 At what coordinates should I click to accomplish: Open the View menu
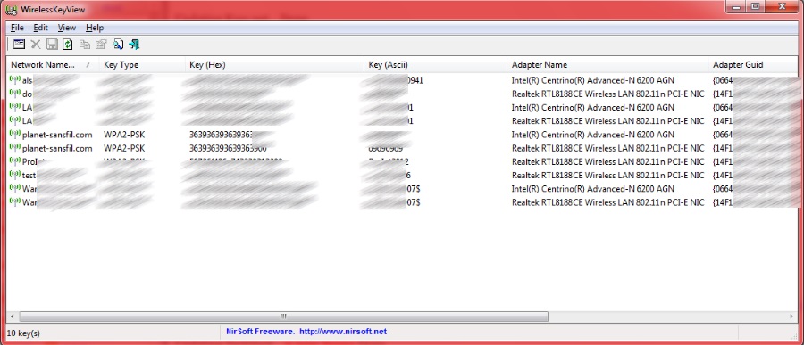pyautogui.click(x=67, y=28)
